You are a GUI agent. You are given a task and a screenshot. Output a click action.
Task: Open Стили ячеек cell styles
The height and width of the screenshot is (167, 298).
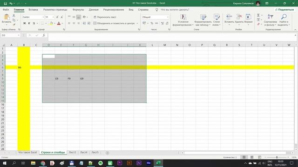[x=217, y=20]
